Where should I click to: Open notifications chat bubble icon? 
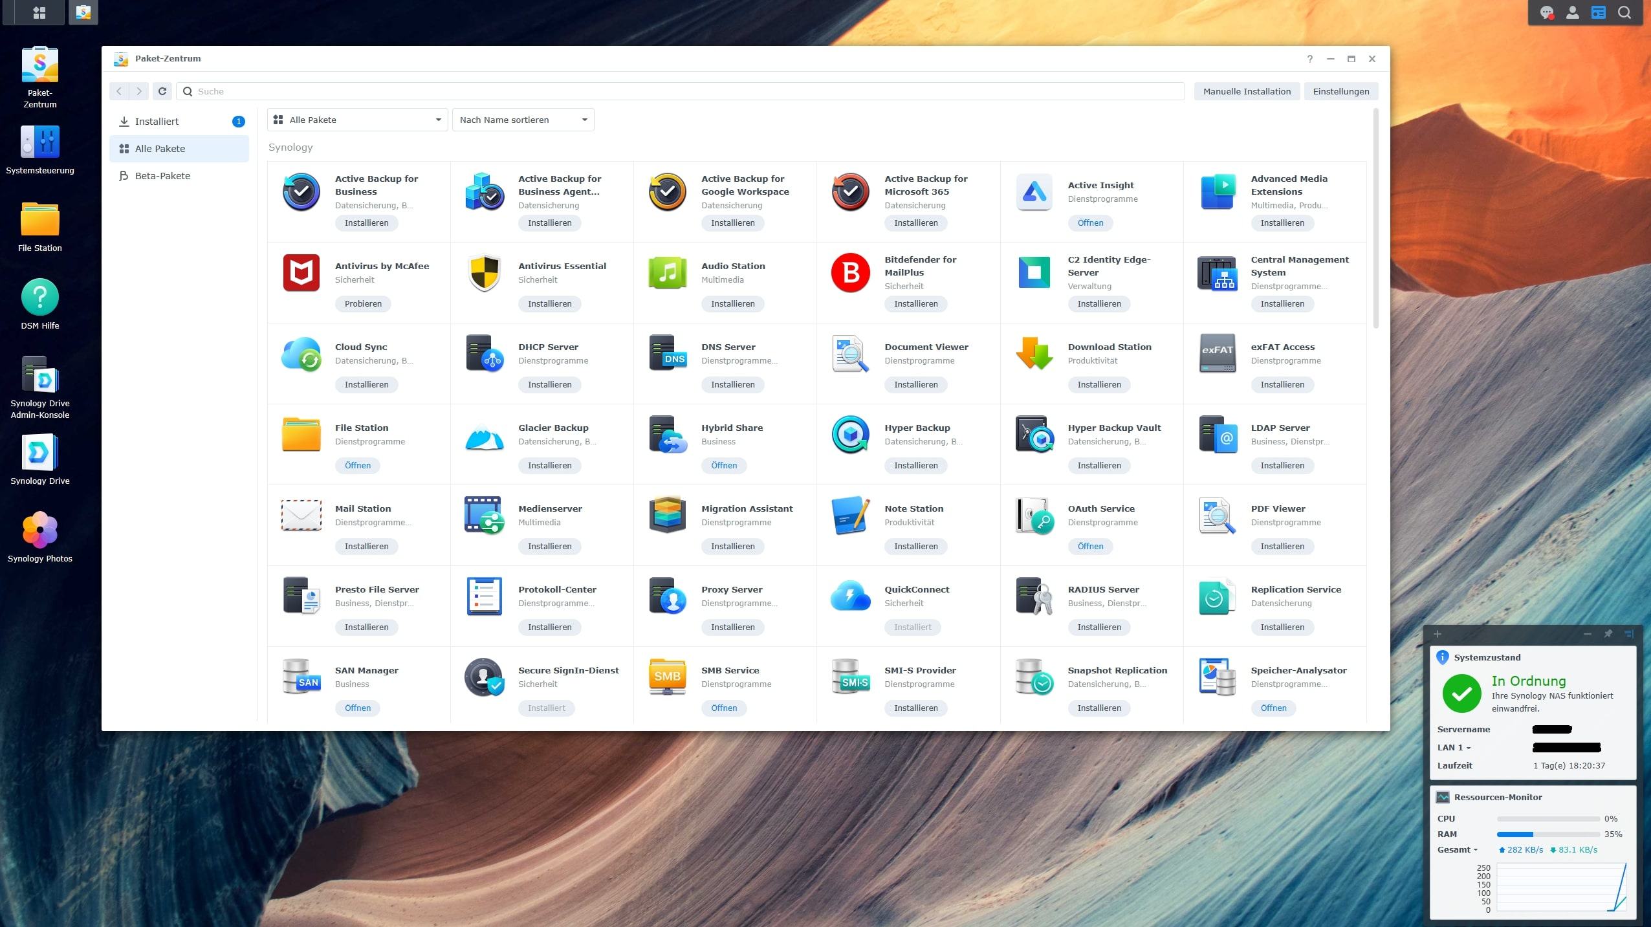[1547, 12]
